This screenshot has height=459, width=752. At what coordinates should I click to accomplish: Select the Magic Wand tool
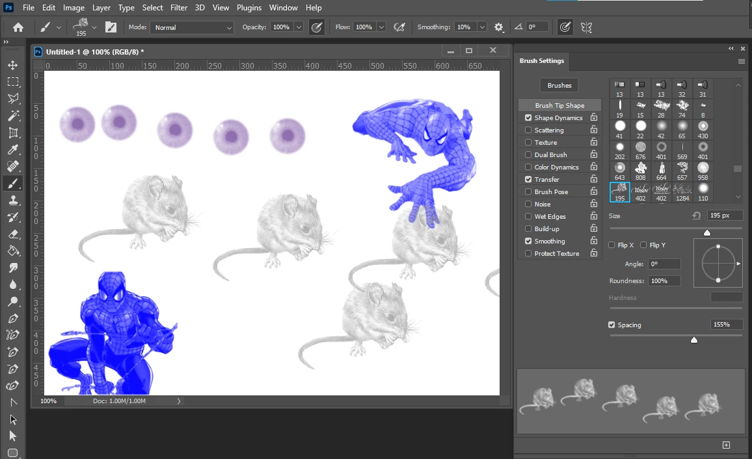pyautogui.click(x=13, y=116)
